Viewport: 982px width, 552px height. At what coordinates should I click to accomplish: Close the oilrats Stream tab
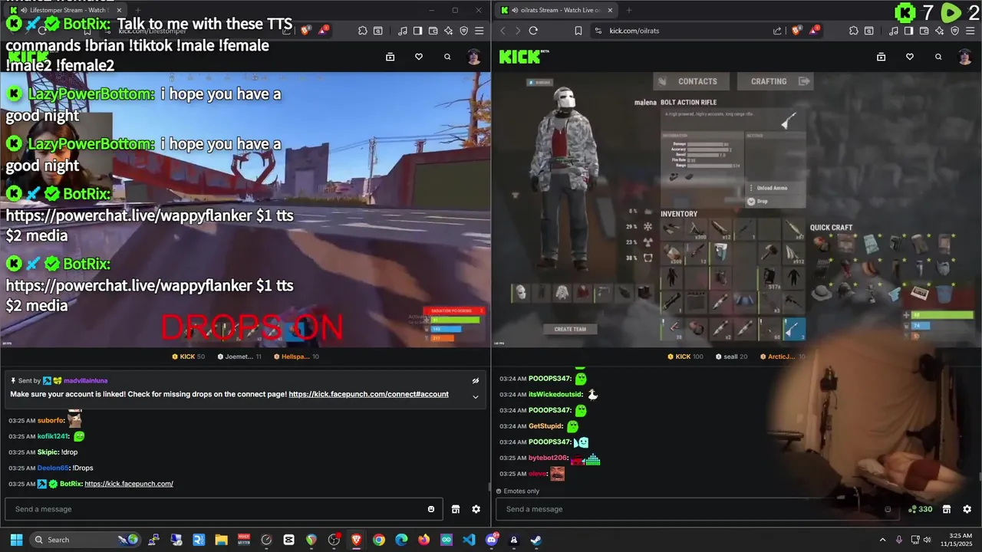coord(610,10)
